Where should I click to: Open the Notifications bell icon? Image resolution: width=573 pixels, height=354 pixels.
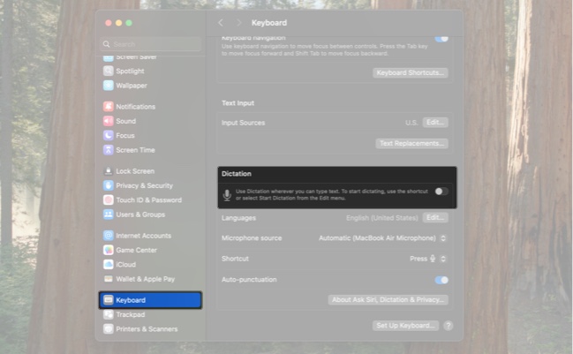point(109,106)
